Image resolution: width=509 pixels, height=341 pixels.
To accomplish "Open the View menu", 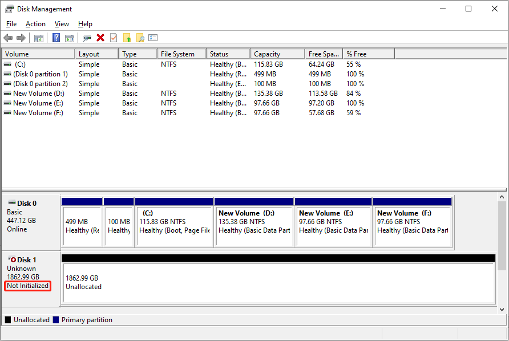I will click(62, 24).
